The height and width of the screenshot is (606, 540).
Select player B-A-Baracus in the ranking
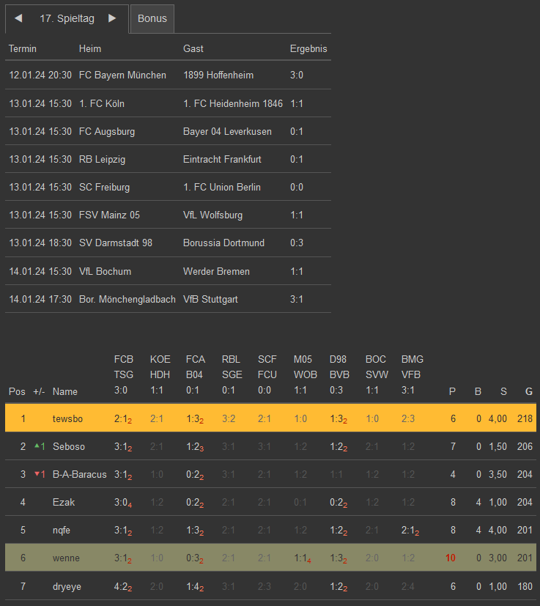pyautogui.click(x=79, y=474)
